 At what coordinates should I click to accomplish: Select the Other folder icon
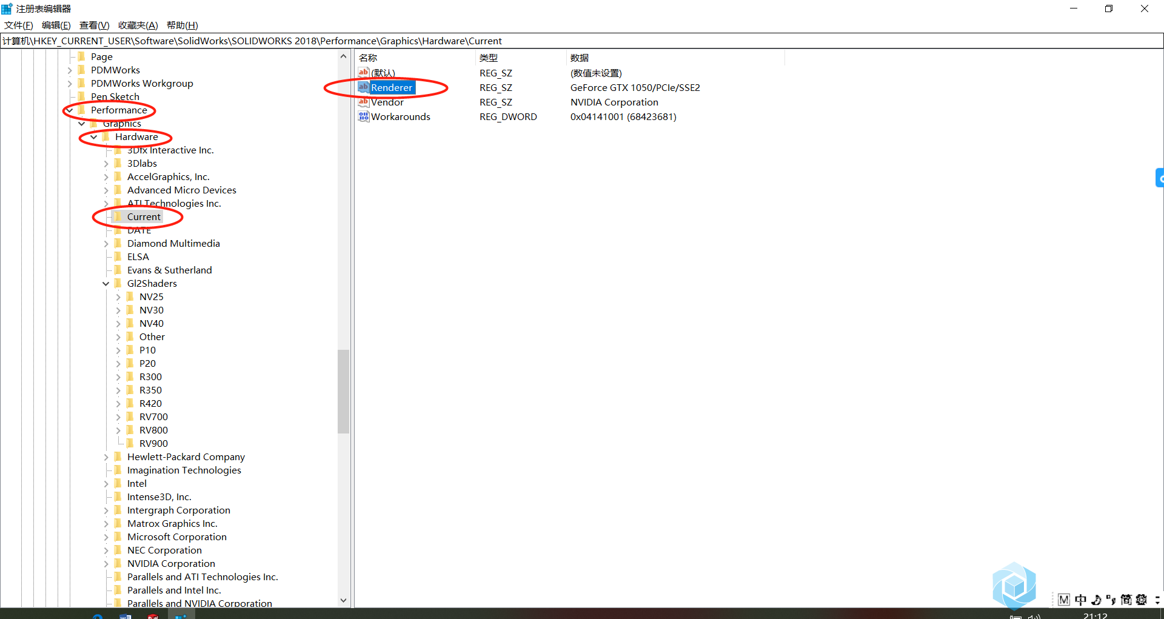(x=130, y=336)
